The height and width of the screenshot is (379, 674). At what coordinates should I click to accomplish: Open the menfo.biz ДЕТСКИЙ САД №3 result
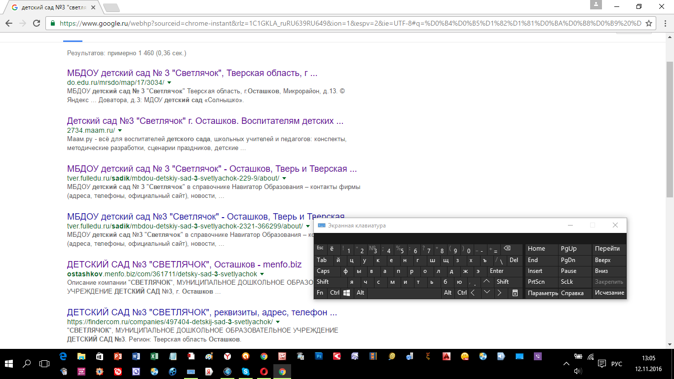click(184, 265)
